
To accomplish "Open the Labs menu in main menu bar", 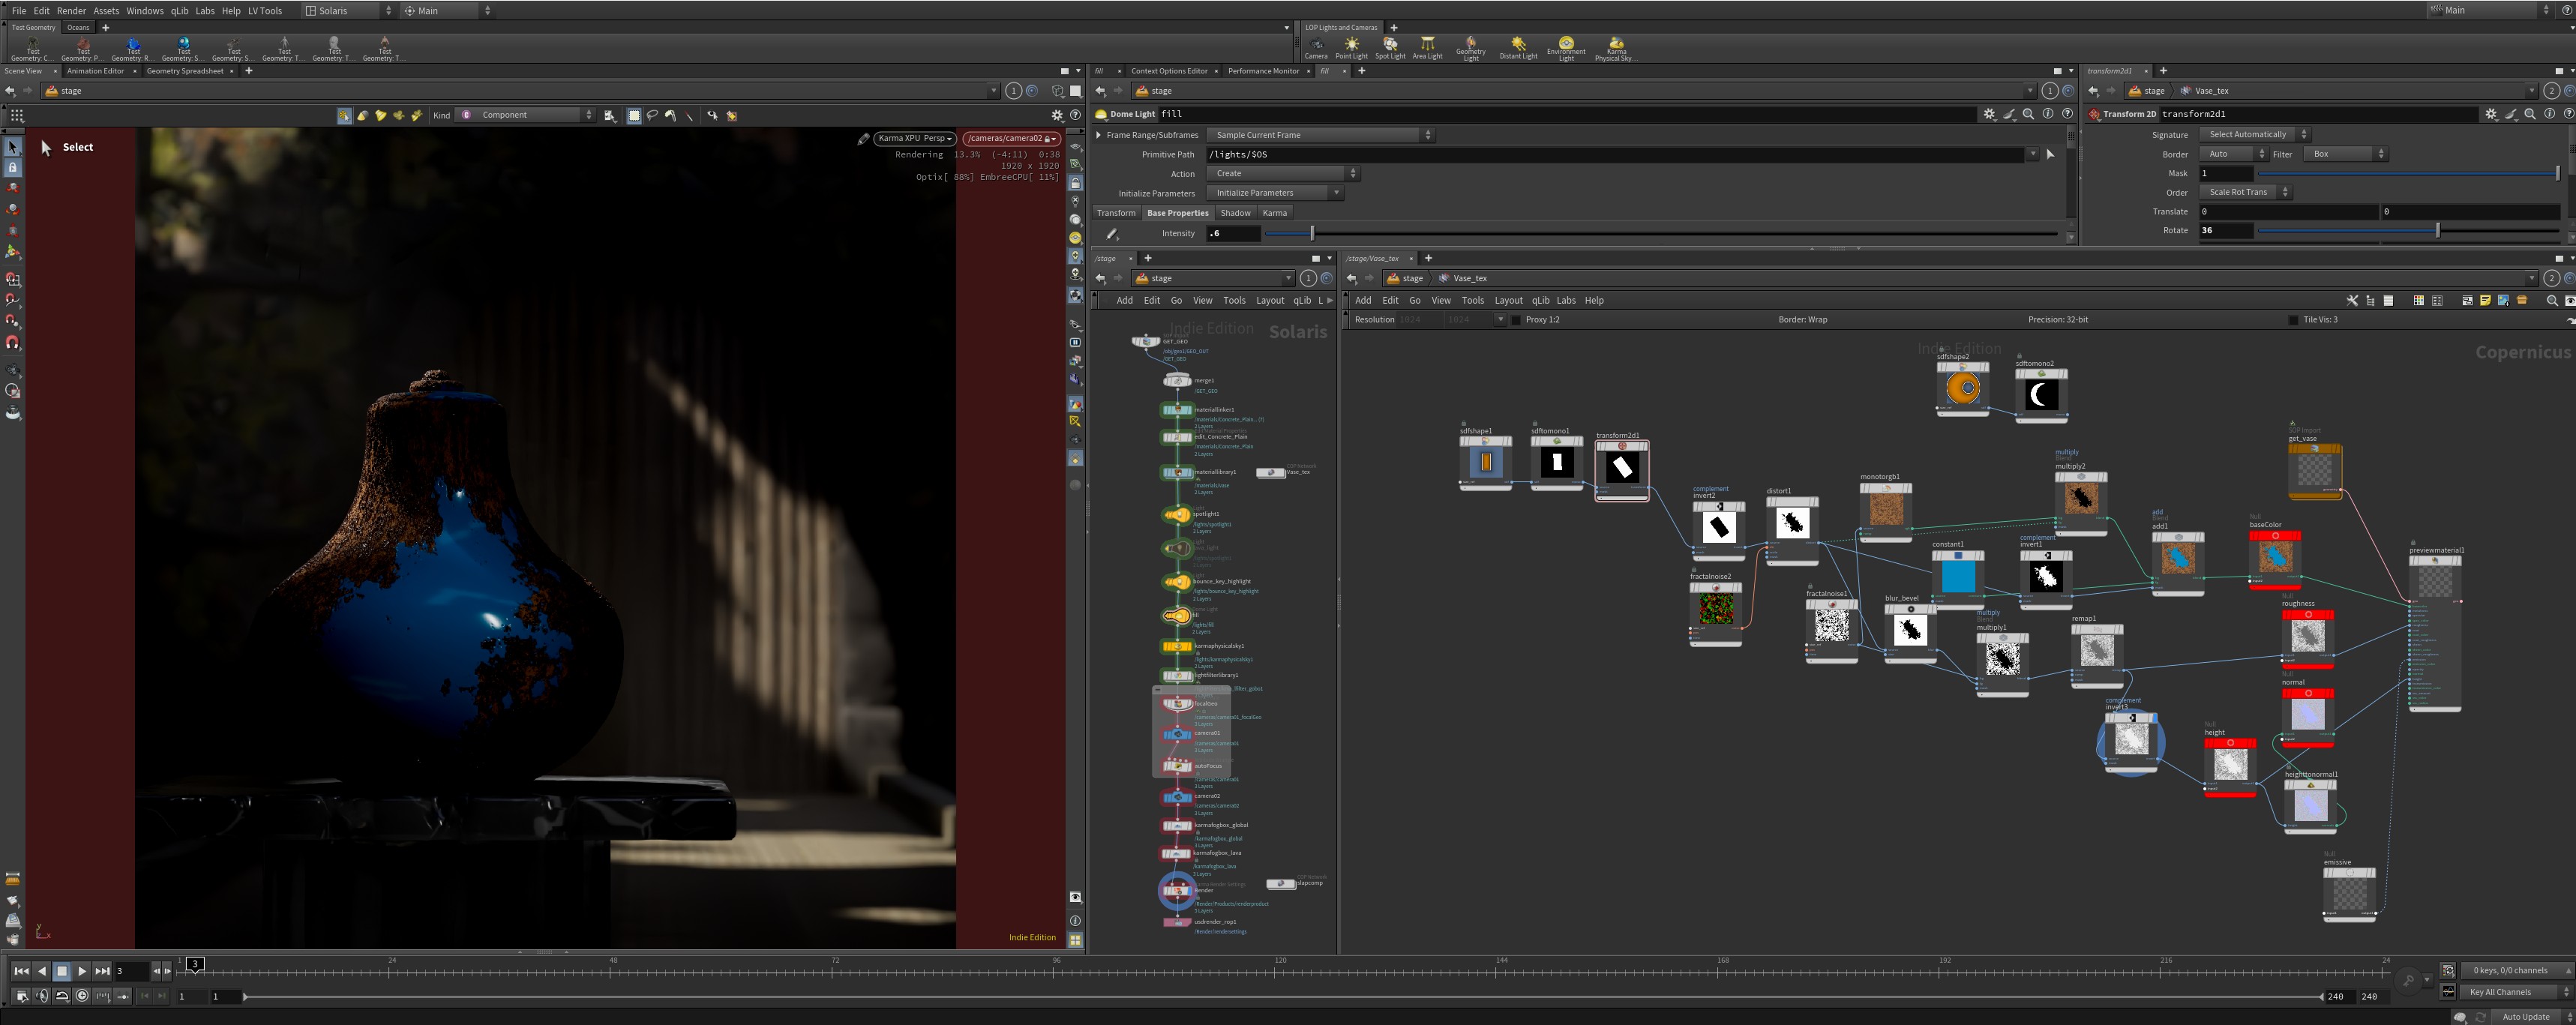I will [205, 11].
